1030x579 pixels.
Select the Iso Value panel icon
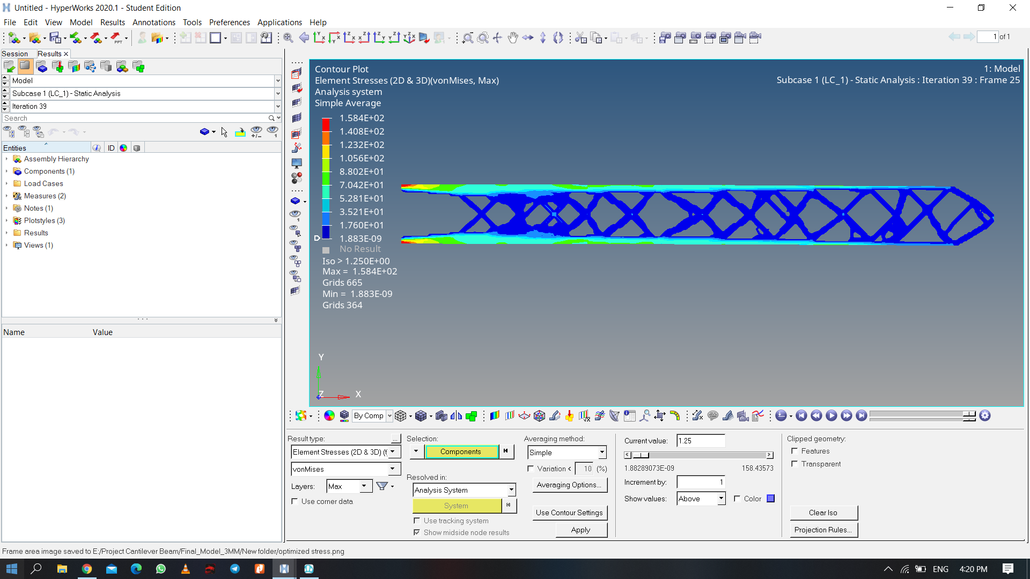[x=510, y=417]
